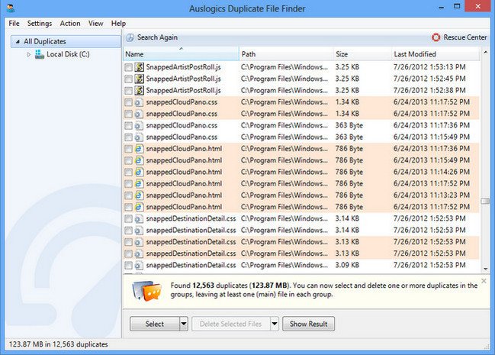Click the list scrollbar down arrow
This screenshot has width=495, height=355.
[485, 269]
